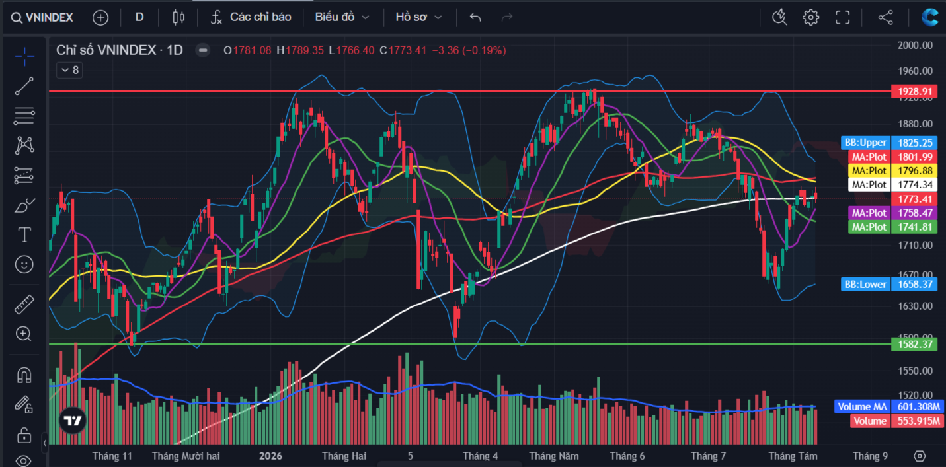
Task: Switch chart to fullscreen mode
Action: [x=843, y=17]
